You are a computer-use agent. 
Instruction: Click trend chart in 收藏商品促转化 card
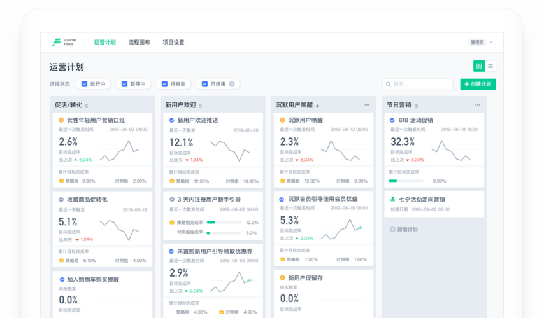point(119,230)
